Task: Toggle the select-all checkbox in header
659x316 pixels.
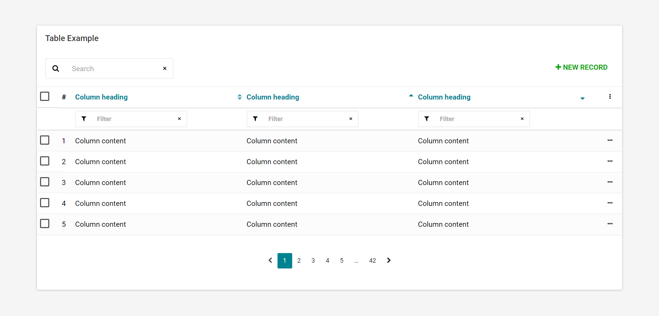Action: tap(45, 96)
